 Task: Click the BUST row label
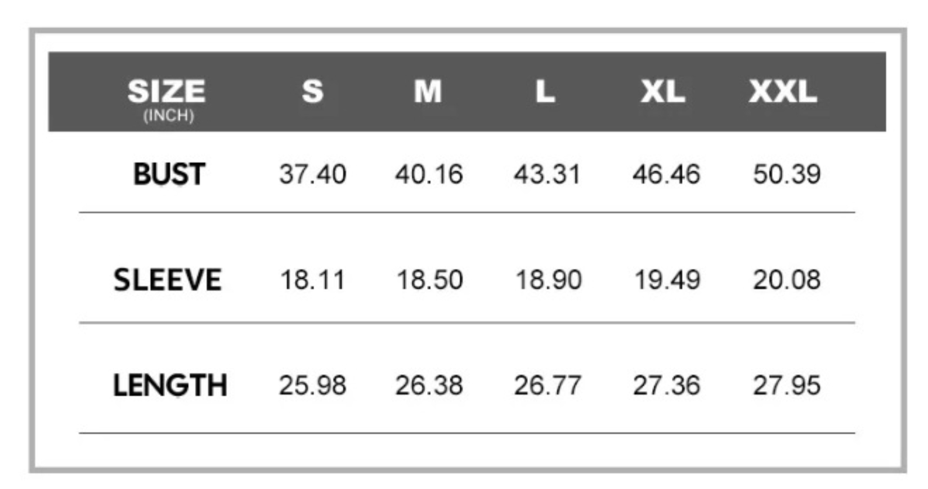point(169,174)
